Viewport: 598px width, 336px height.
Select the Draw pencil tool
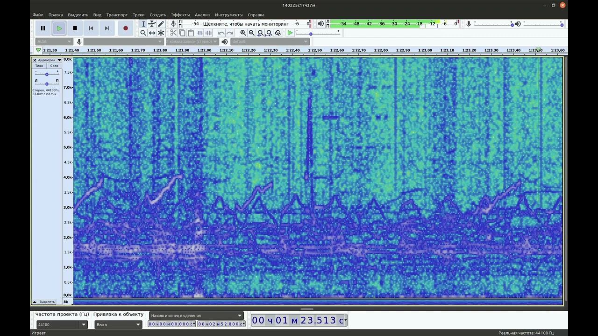pos(161,24)
